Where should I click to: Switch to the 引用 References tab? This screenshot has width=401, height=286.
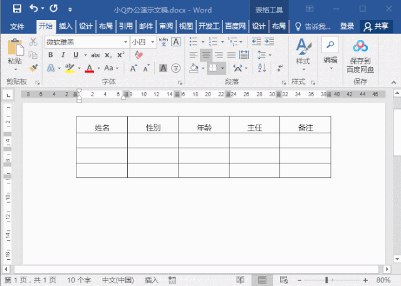[126, 26]
